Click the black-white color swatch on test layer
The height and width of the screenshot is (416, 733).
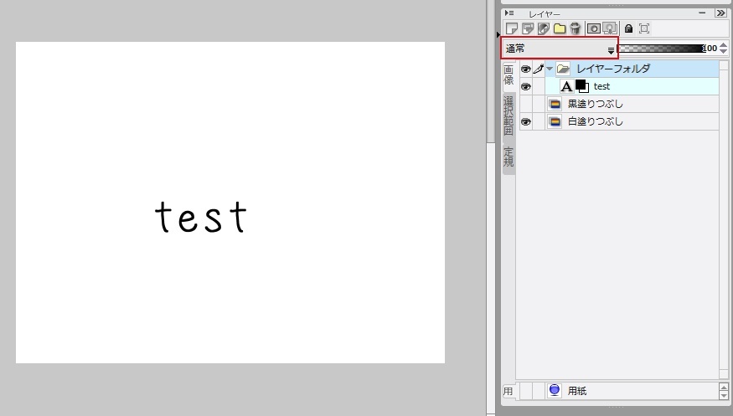click(x=582, y=86)
